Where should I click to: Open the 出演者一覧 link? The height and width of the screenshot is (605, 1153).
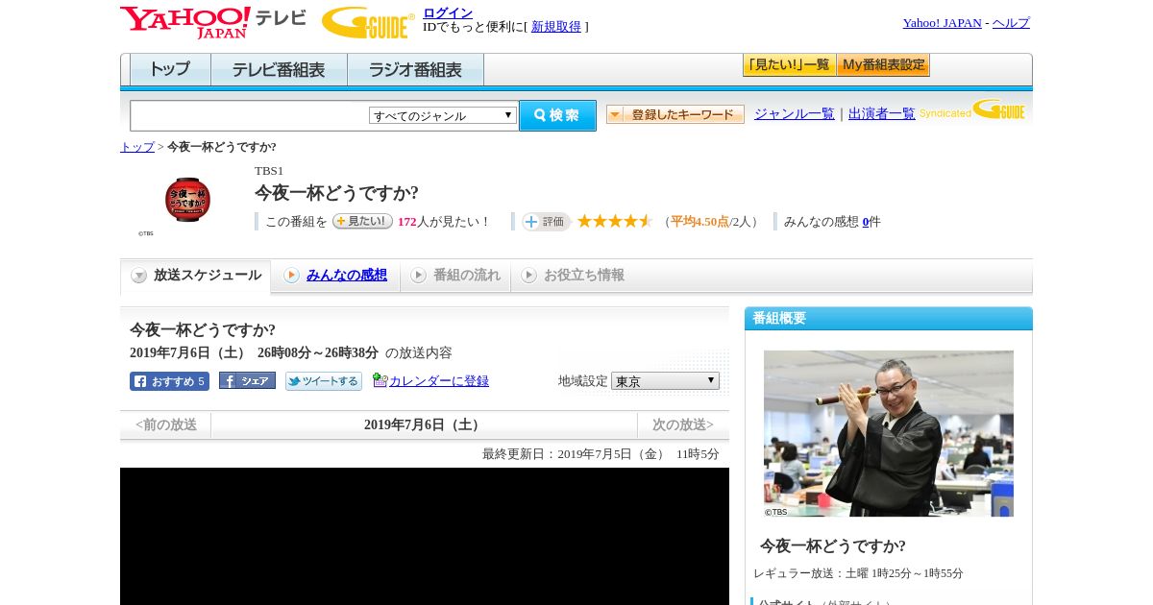[882, 113]
